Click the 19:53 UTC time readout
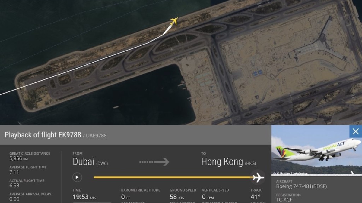The image size is (362, 203). [84, 197]
